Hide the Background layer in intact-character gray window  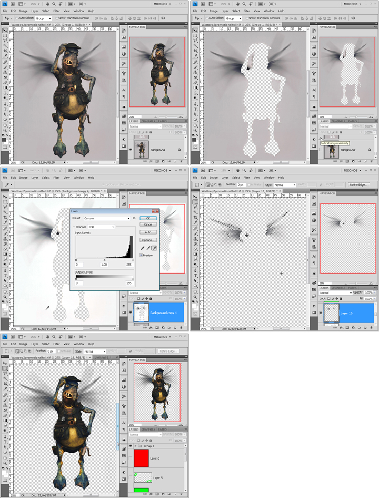tap(131, 150)
